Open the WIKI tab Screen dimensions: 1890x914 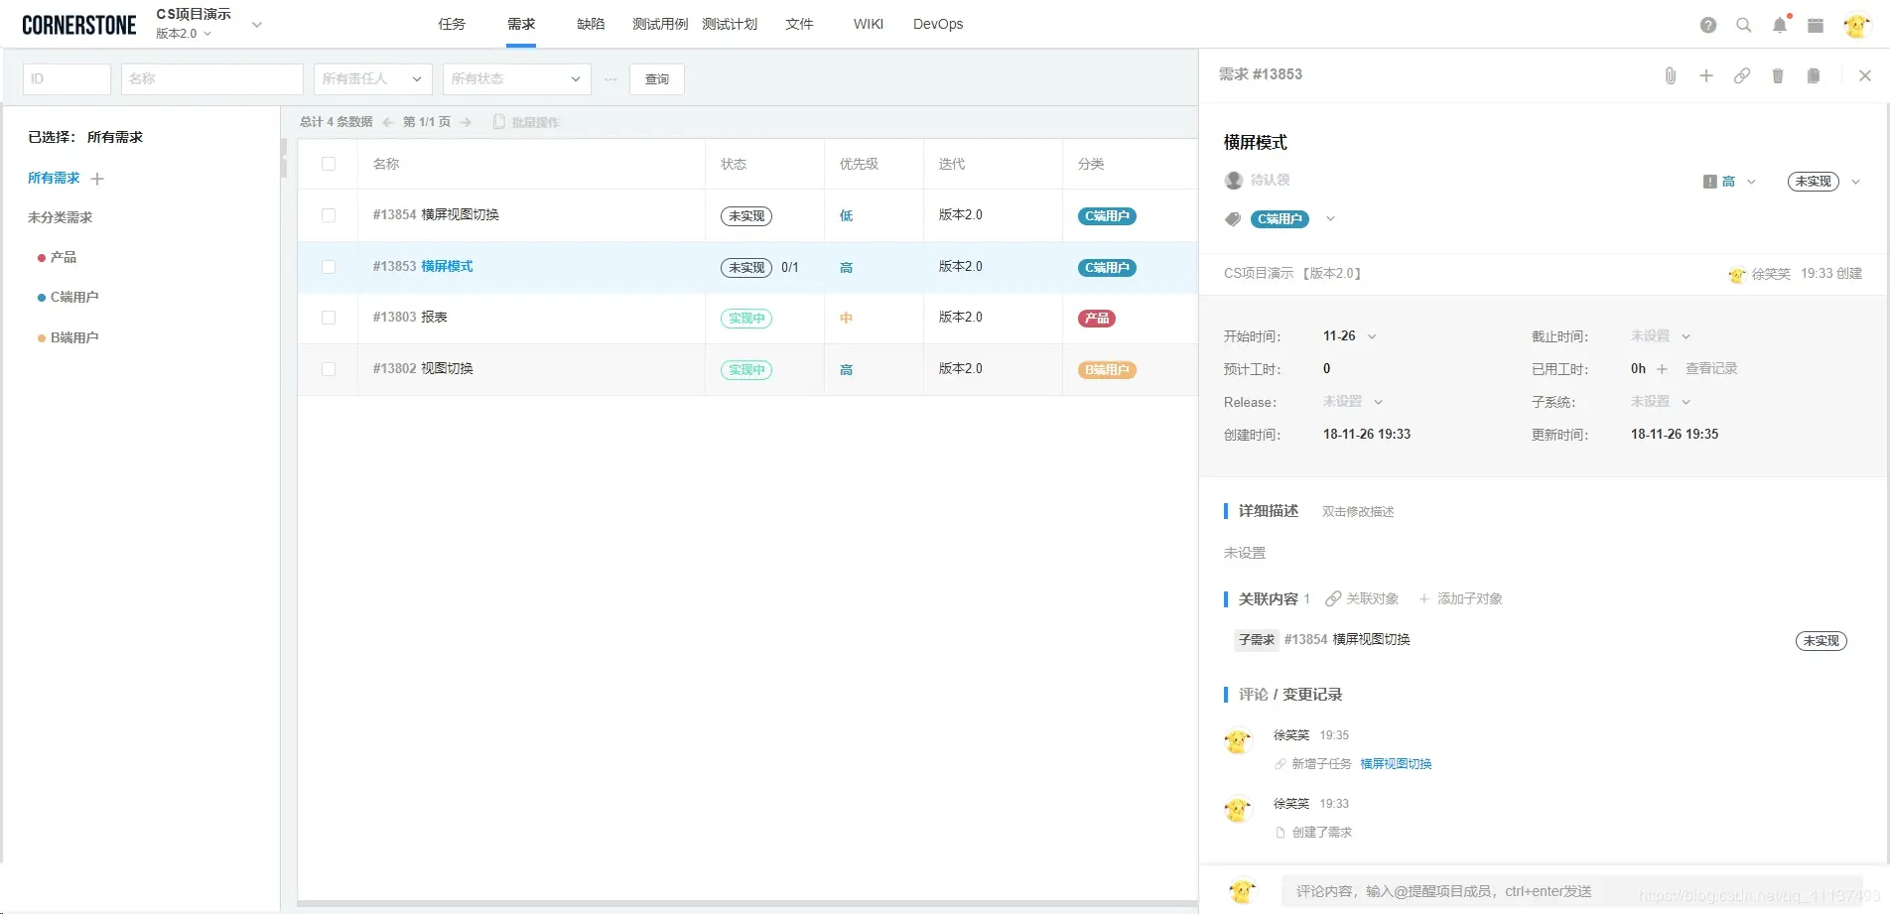(869, 24)
